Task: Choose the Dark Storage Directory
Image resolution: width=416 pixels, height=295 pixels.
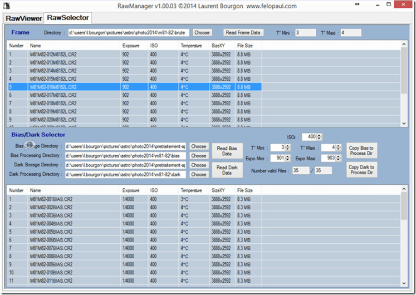Action: coord(199,165)
